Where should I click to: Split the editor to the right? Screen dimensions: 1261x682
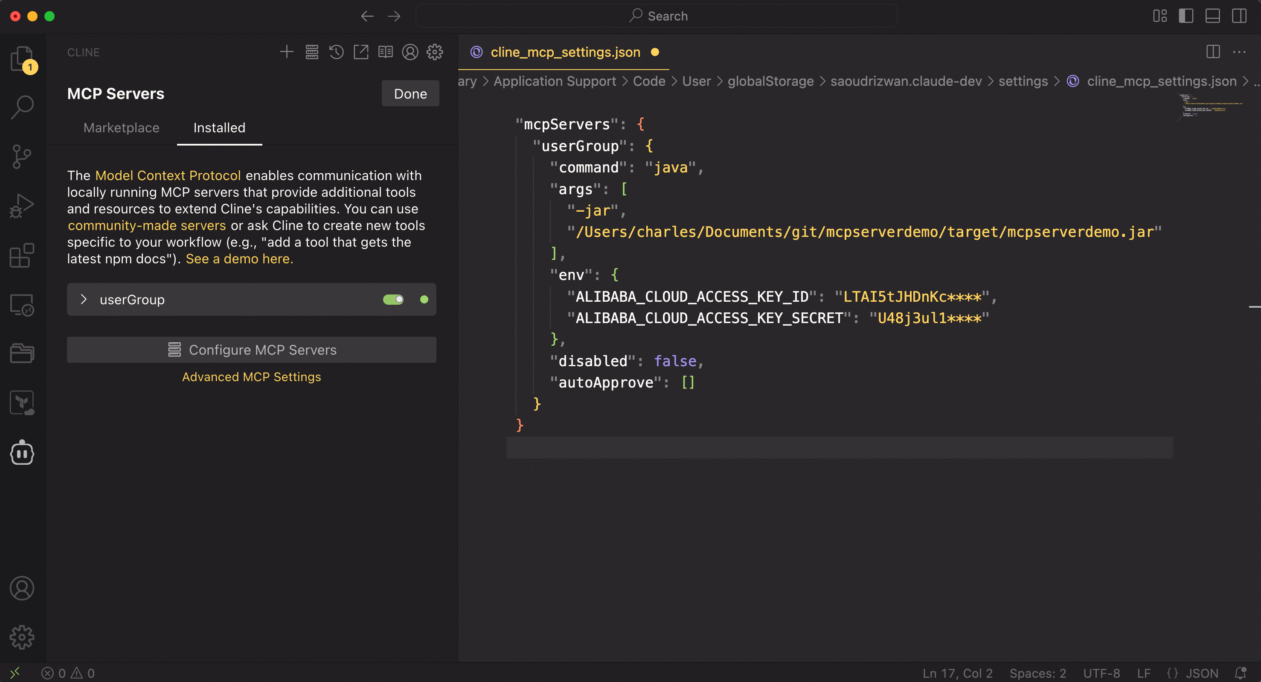point(1213,52)
